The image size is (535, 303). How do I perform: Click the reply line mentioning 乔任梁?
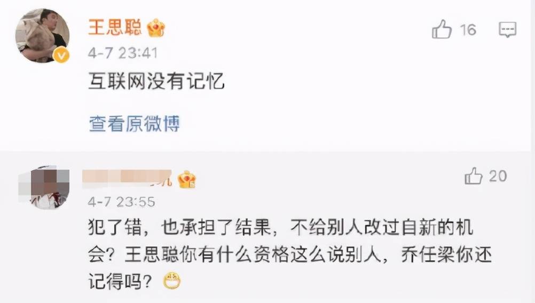click(x=290, y=254)
